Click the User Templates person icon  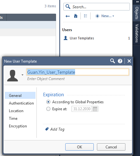tap(66, 38)
